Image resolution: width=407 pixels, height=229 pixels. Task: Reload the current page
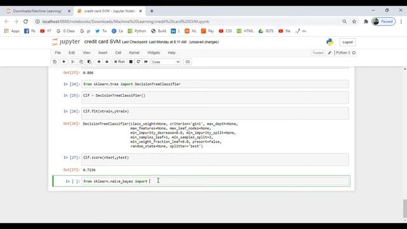pos(25,22)
